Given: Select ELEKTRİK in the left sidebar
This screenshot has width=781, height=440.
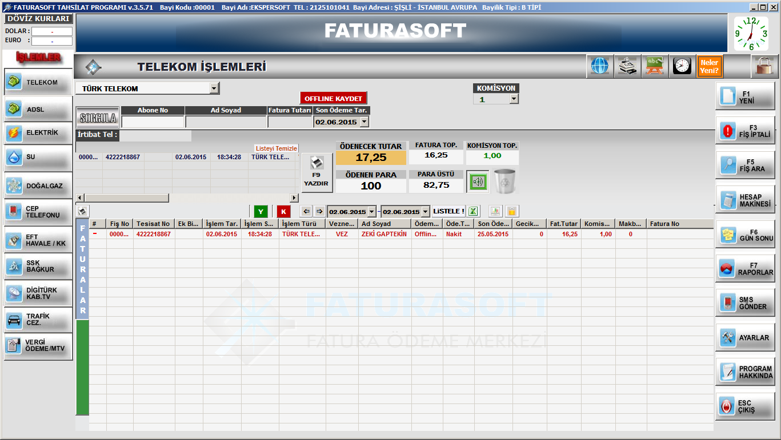Looking at the screenshot, I should [x=39, y=133].
